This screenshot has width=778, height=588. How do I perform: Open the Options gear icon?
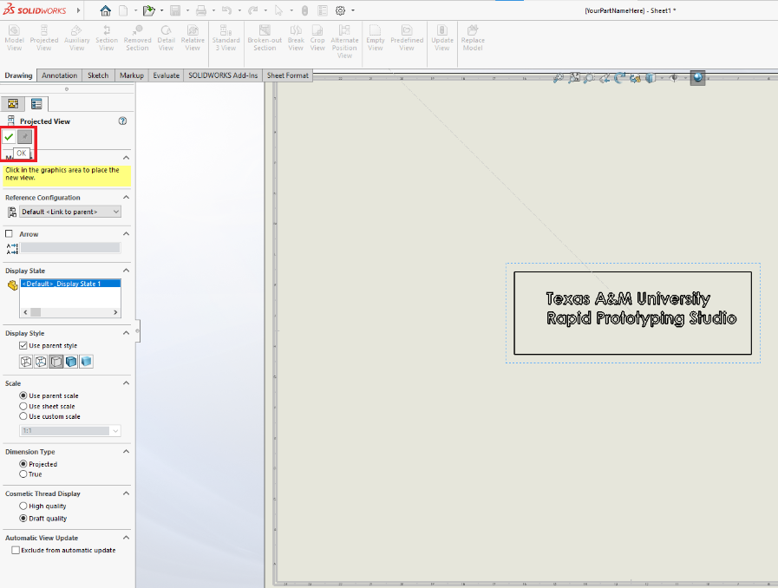click(340, 10)
